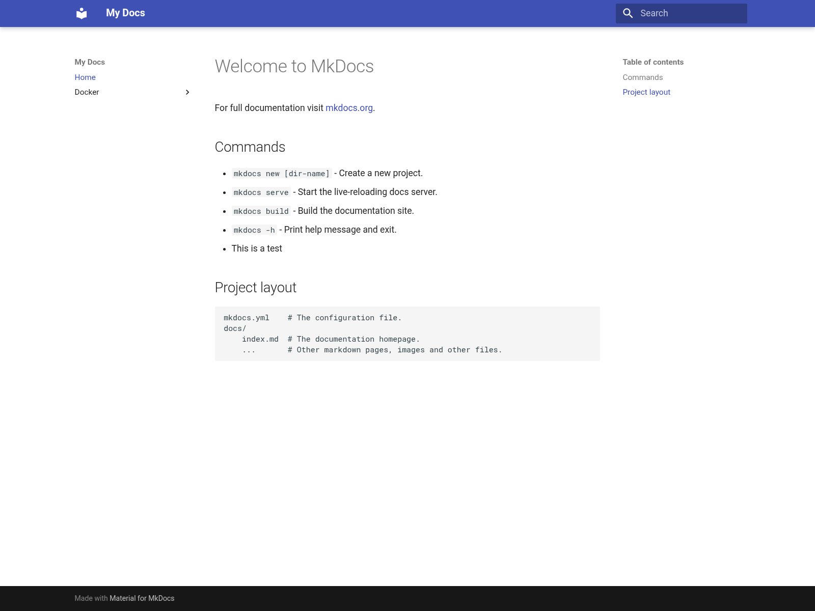The width and height of the screenshot is (815, 611).
Task: Click the 'mkdocs build' code snippet
Action: [261, 211]
